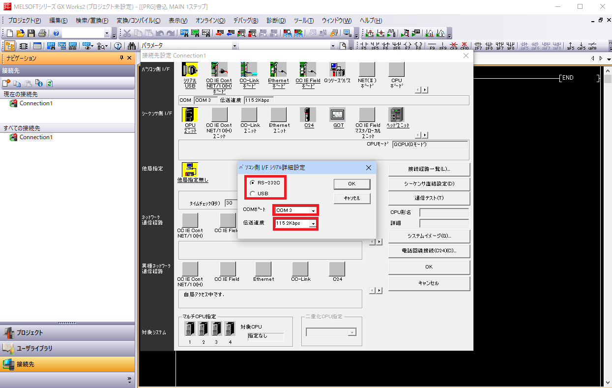Screen dimensions: 612x388
Task: Select the ヘッドユニット icon
Action: [396, 115]
